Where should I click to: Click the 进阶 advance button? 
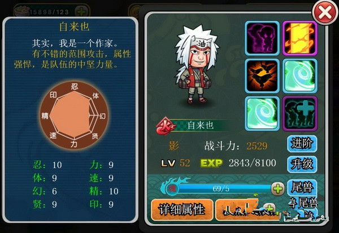tap(302, 143)
